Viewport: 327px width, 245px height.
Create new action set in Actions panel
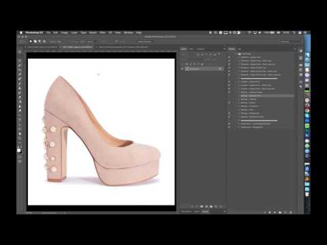280,212
